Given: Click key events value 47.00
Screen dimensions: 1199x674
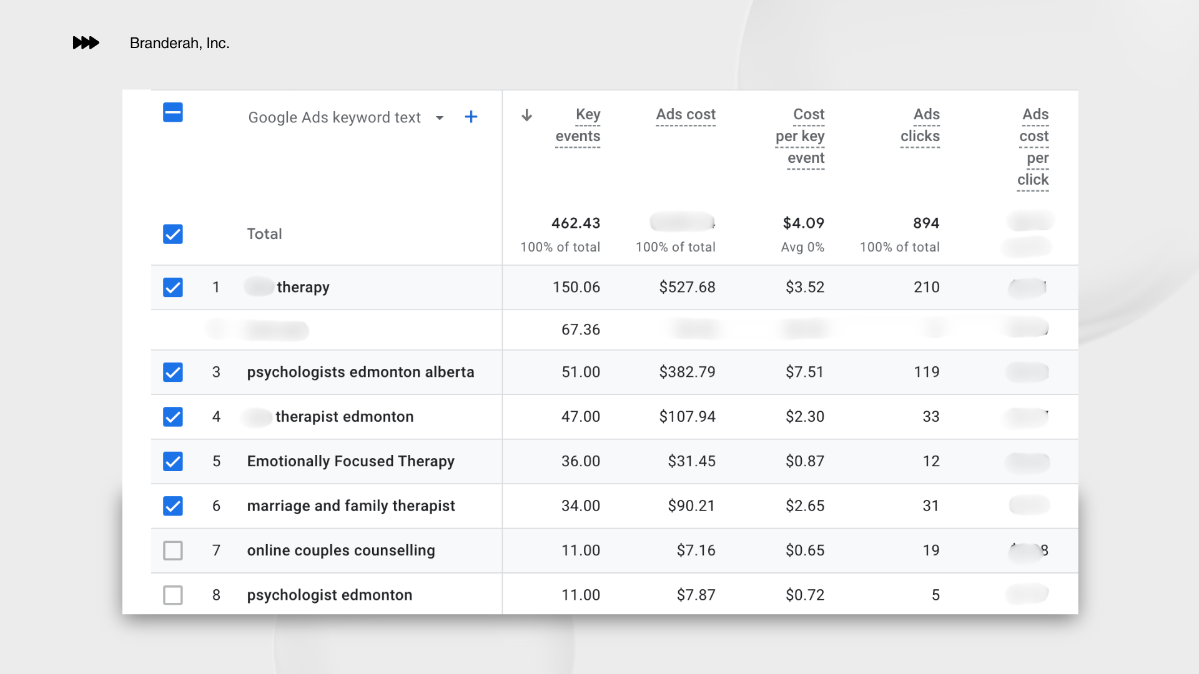Looking at the screenshot, I should (581, 416).
